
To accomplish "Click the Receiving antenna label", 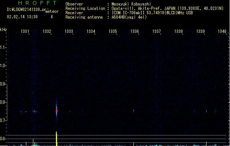I will tap(84, 17).
